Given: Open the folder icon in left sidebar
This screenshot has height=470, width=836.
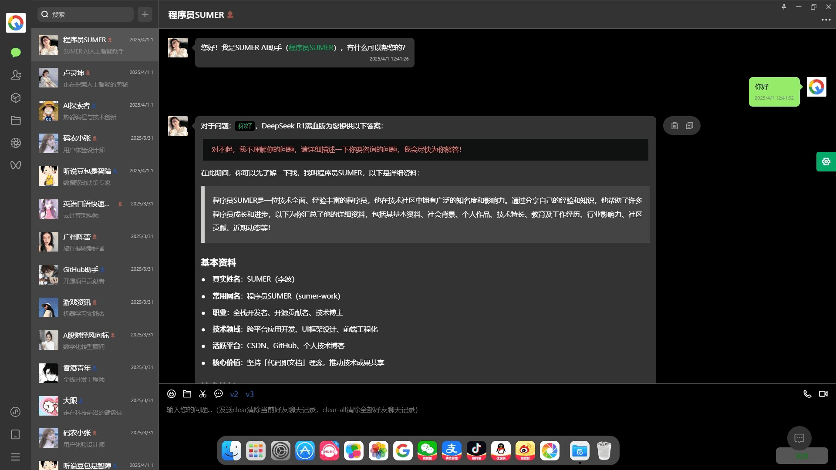Looking at the screenshot, I should pyautogui.click(x=16, y=121).
